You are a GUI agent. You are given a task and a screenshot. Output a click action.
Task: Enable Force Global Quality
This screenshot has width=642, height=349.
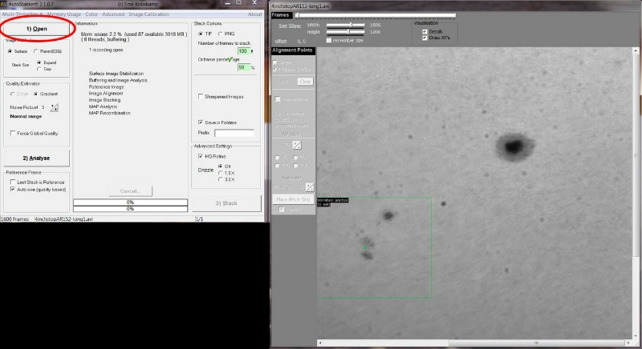[x=11, y=134]
